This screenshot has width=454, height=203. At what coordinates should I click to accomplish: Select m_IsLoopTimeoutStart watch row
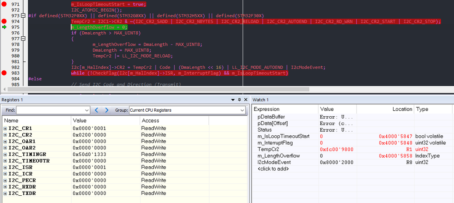pyautogui.click(x=352, y=136)
